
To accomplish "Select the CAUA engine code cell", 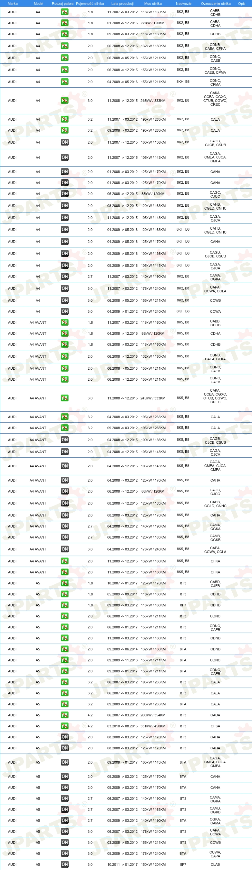I will [215, 715].
